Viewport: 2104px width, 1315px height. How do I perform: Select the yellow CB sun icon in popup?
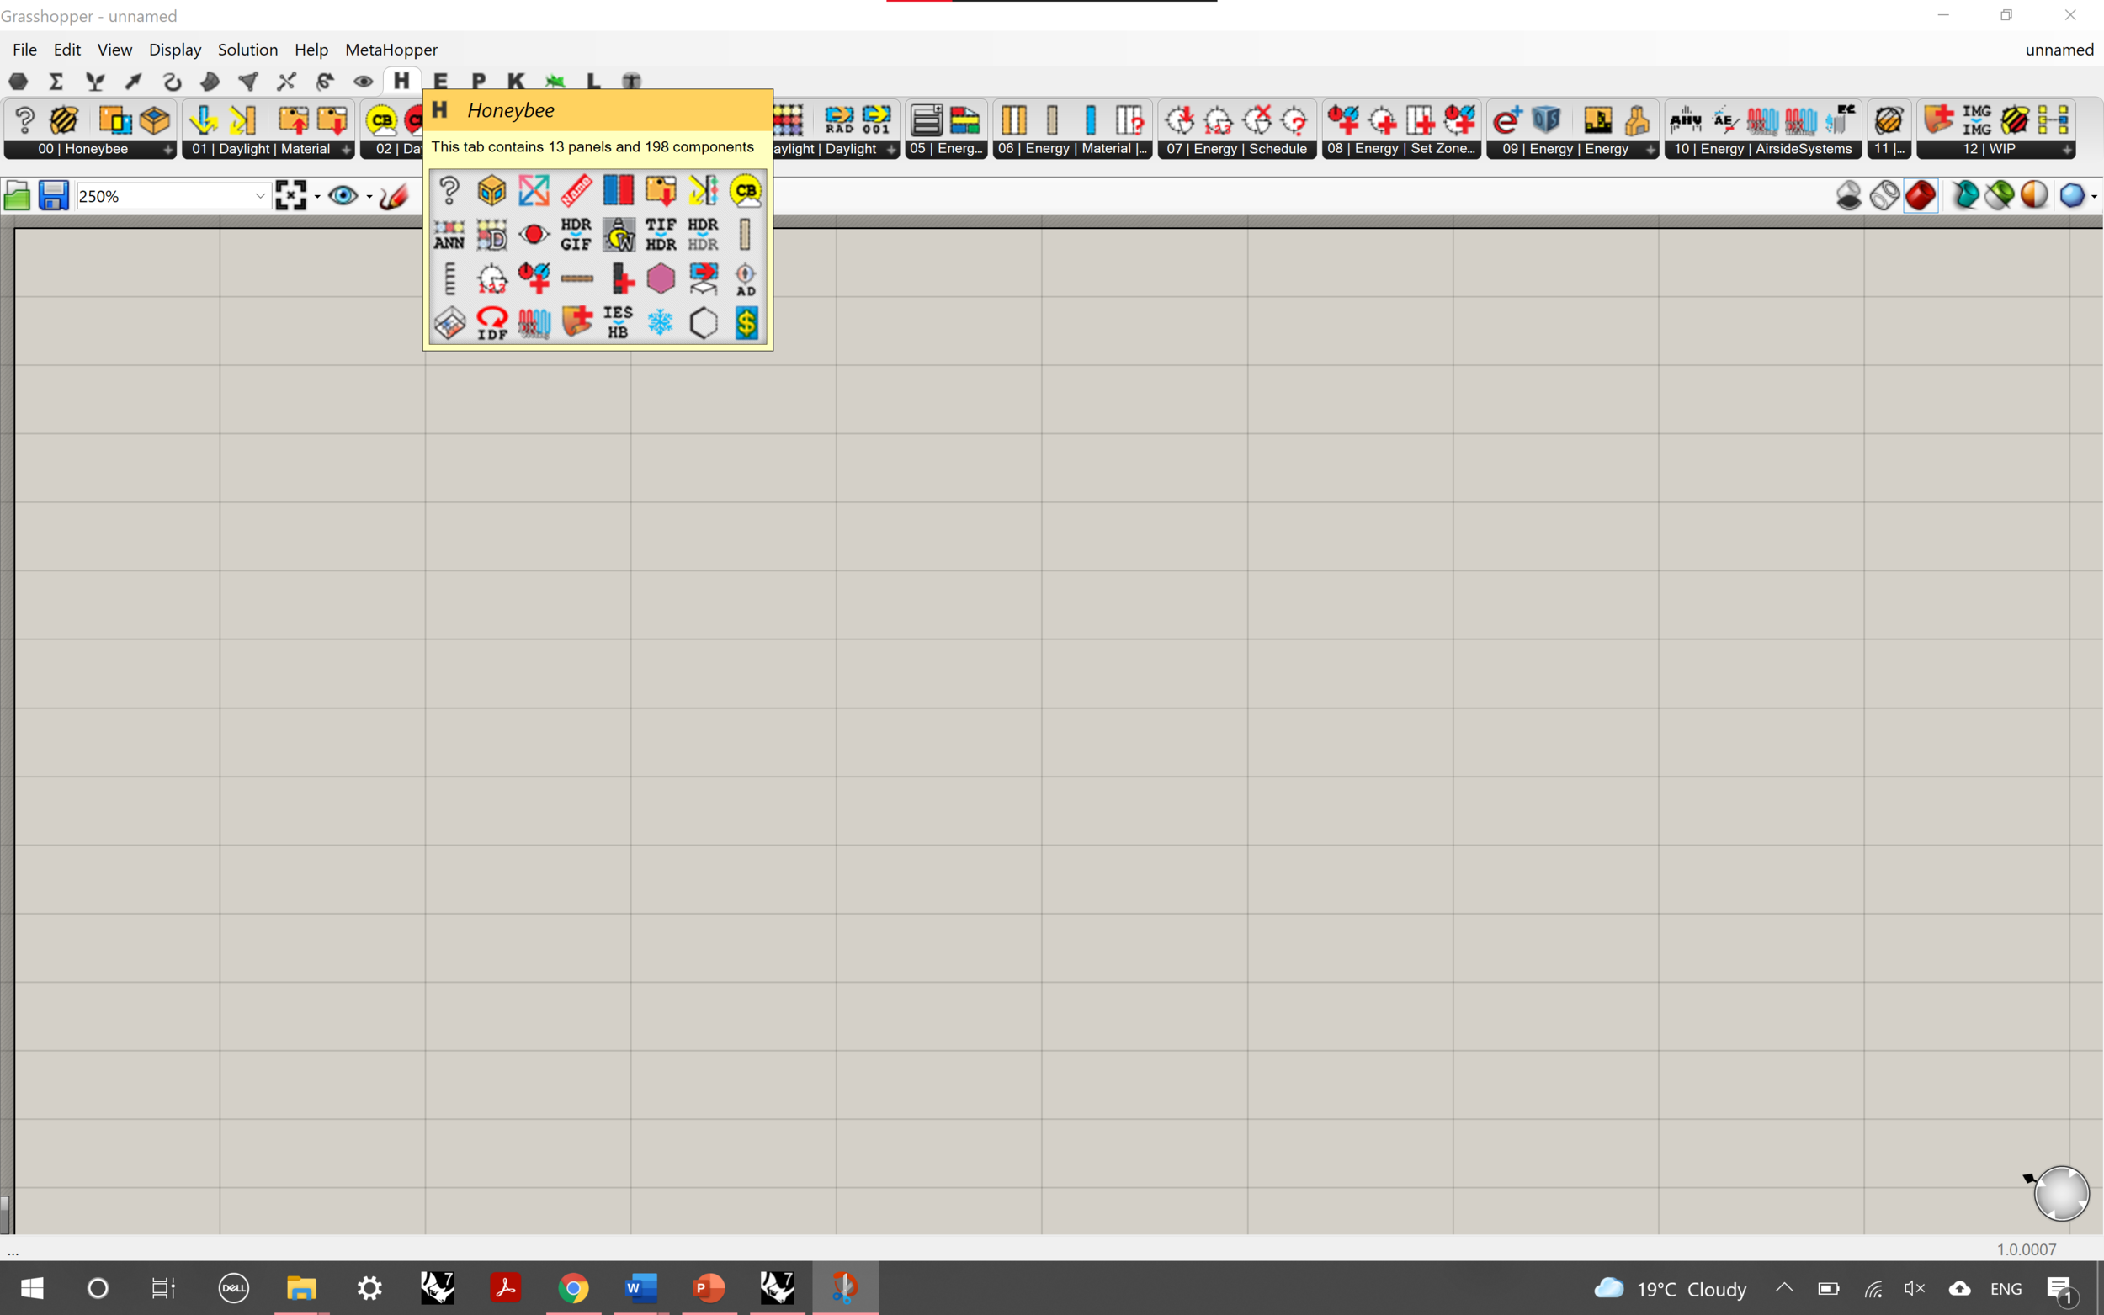click(x=746, y=189)
